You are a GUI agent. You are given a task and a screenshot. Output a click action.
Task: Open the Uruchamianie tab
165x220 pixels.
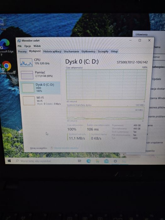pyautogui.click(x=71, y=52)
